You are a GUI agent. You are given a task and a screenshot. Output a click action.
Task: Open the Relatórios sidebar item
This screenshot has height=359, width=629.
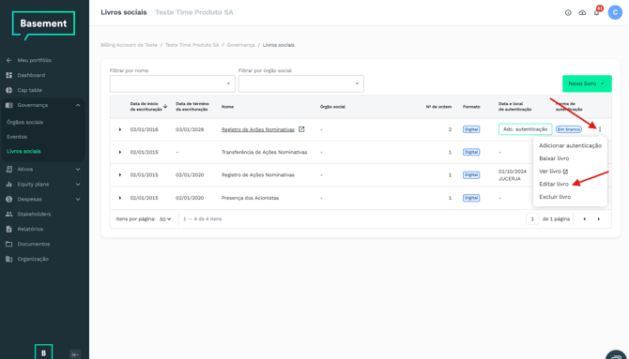(24, 230)
